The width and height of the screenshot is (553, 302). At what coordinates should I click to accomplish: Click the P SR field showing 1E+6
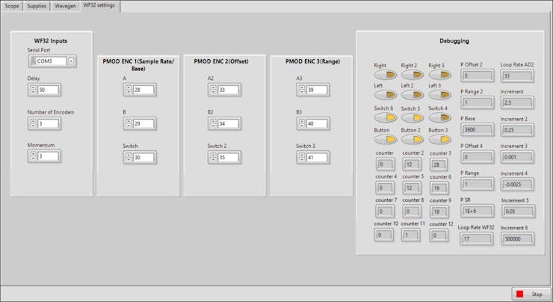pyautogui.click(x=478, y=211)
